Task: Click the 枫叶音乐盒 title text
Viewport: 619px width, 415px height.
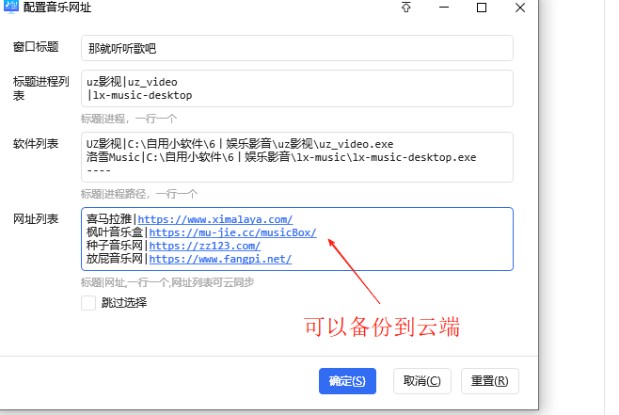Action: tap(115, 232)
